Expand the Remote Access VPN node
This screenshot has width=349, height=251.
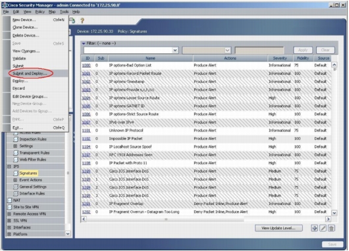(9, 214)
